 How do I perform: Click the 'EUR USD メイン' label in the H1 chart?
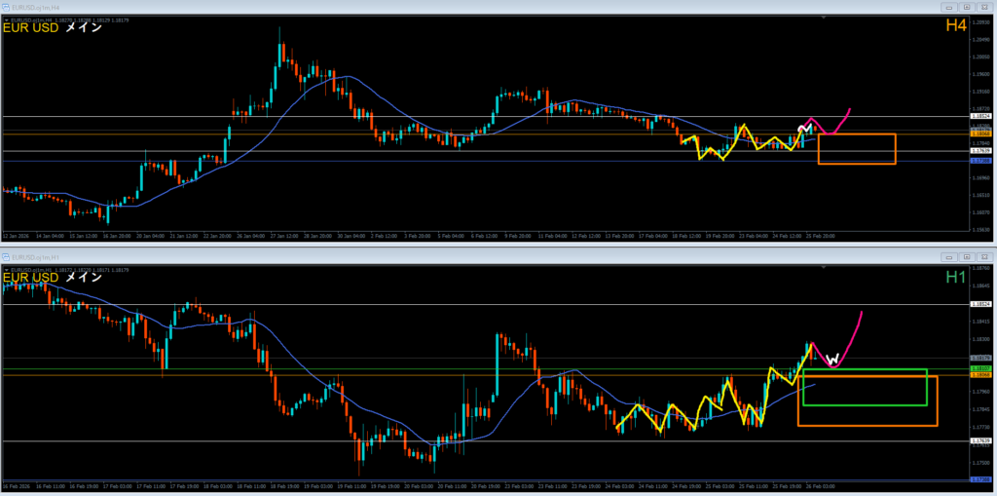pos(53,278)
